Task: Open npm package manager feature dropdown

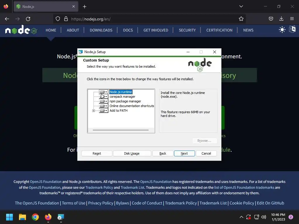Action: pyautogui.click(x=103, y=101)
